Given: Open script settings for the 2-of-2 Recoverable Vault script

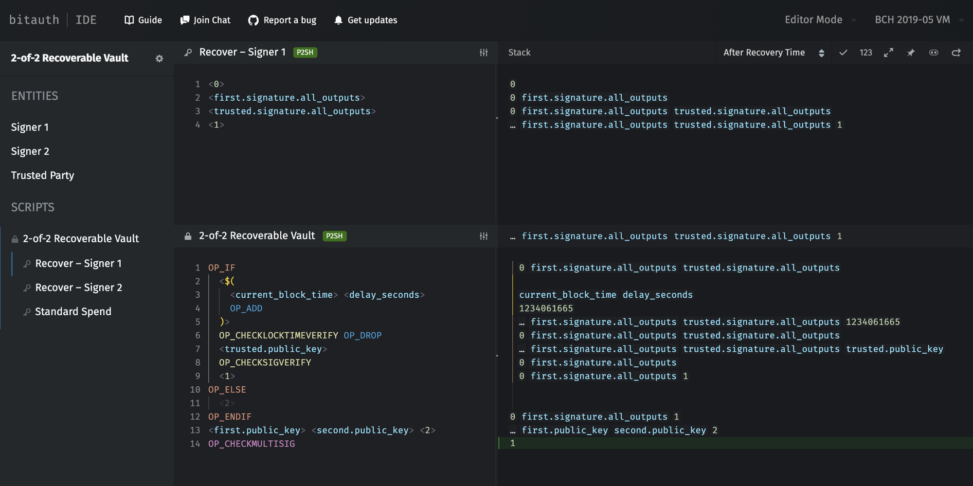Looking at the screenshot, I should tap(483, 236).
